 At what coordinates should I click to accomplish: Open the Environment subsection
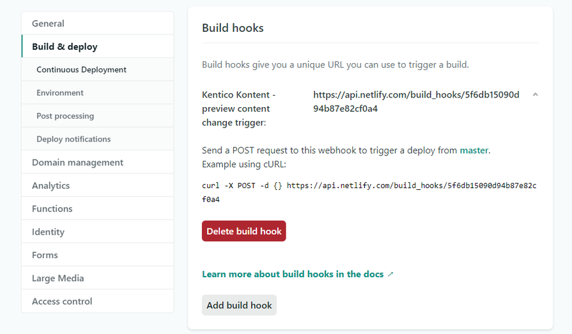point(60,93)
